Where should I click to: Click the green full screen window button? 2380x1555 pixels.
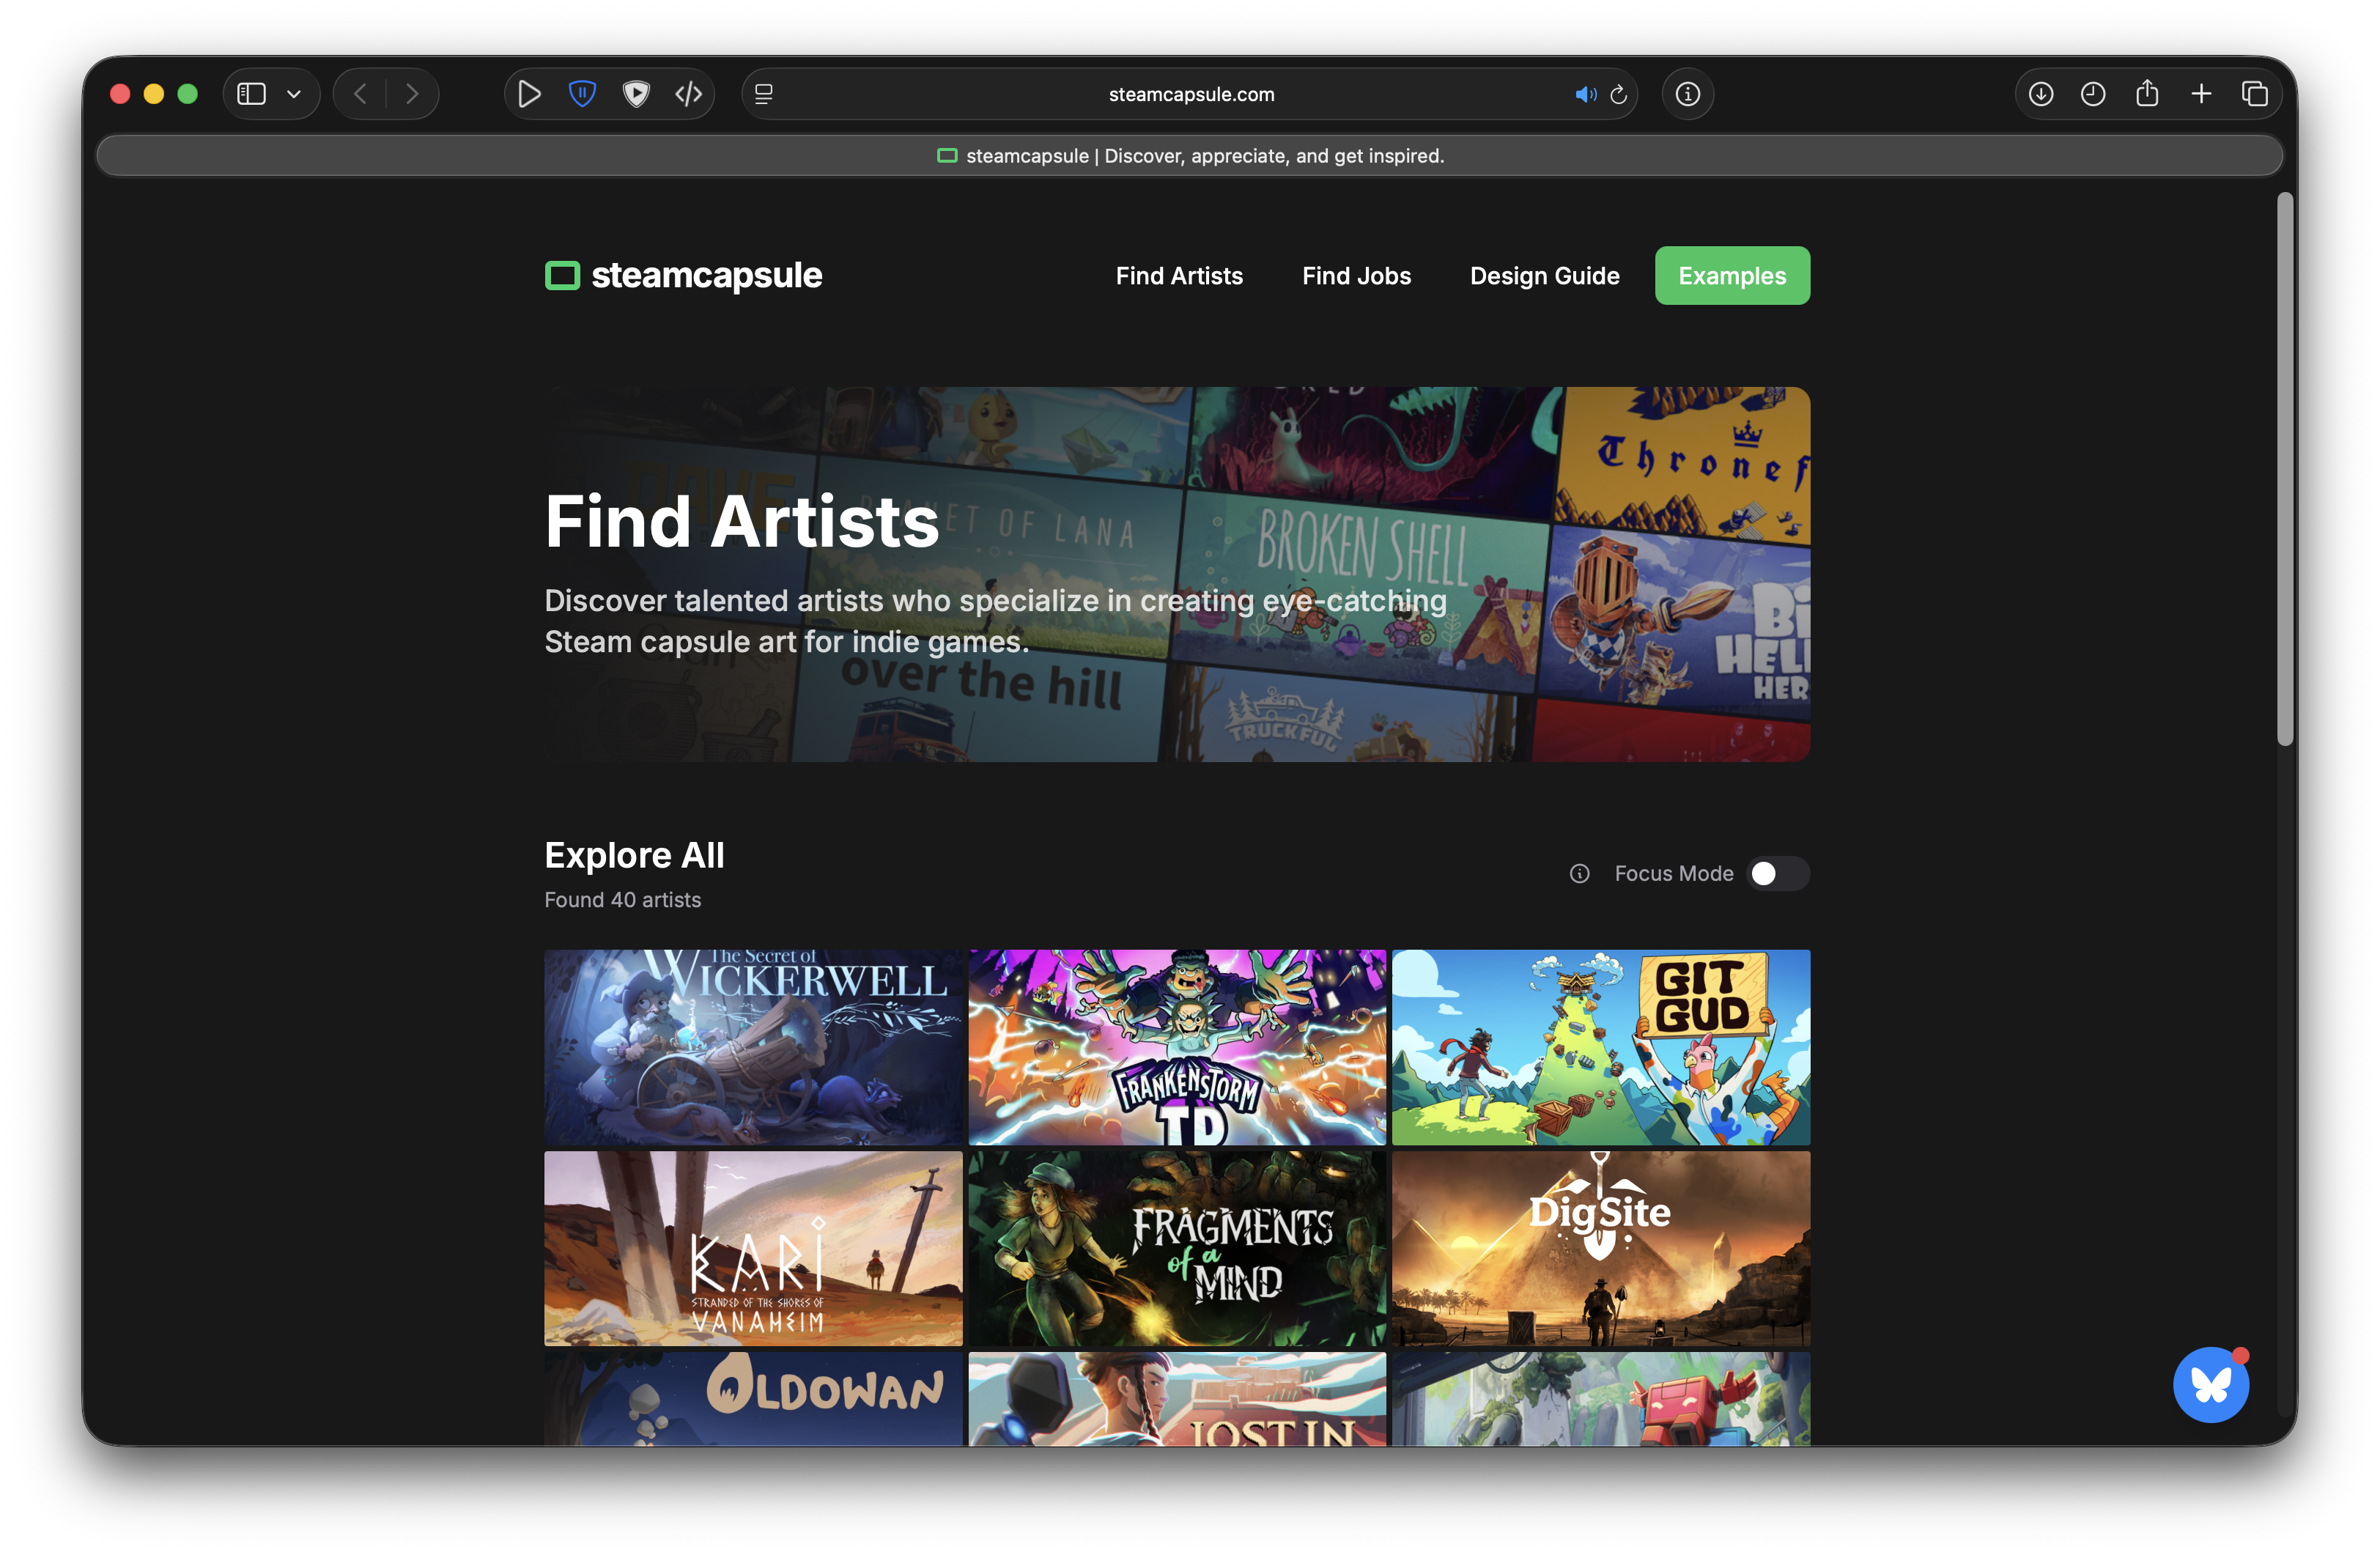pyautogui.click(x=188, y=94)
